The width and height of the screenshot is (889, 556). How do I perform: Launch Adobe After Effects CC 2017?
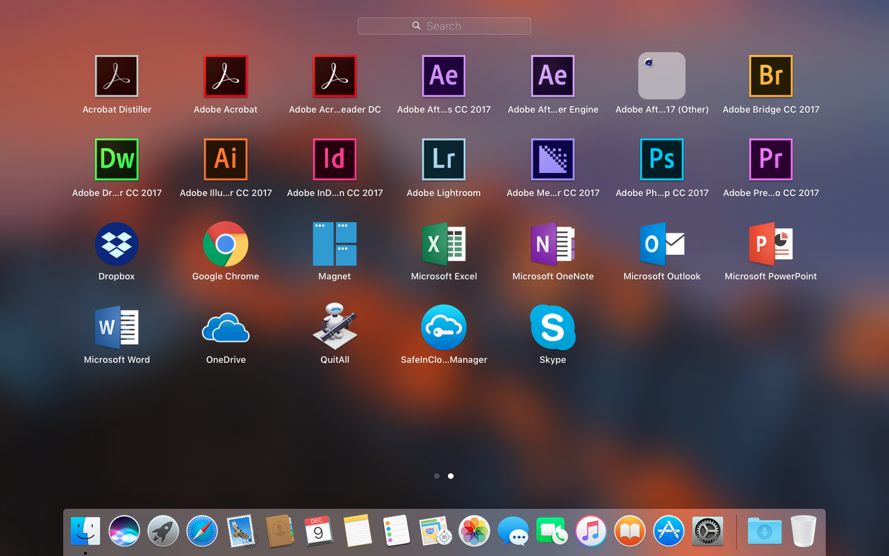[444, 76]
